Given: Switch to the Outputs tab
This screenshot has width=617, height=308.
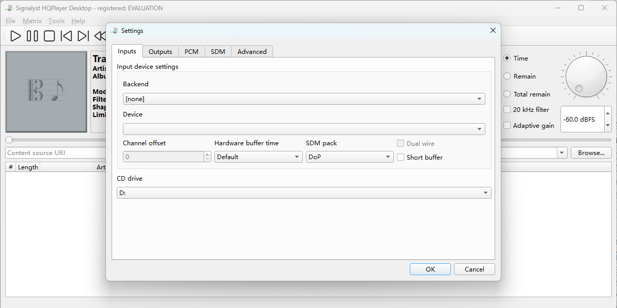Looking at the screenshot, I should click(160, 52).
